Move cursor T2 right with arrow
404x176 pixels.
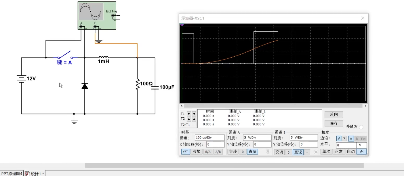[x=194, y=119]
